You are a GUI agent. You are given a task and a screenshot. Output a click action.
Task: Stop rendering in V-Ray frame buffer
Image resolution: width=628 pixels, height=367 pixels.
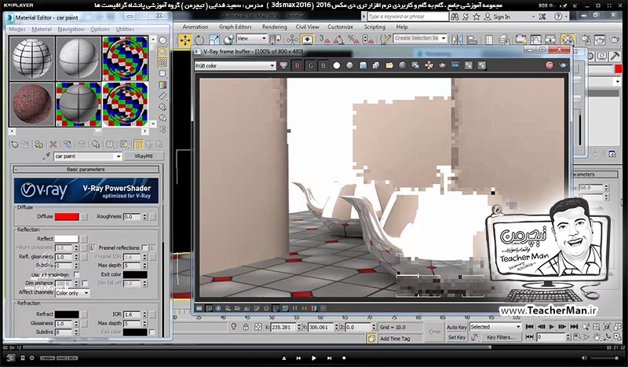[x=549, y=65]
